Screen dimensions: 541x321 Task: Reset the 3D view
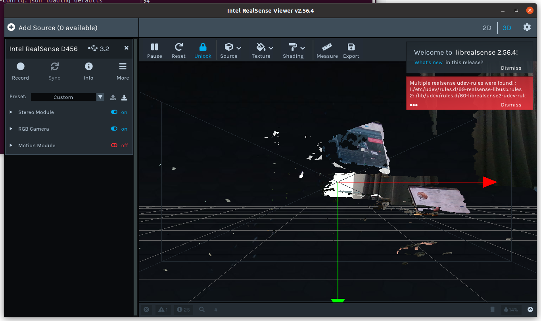coord(179,51)
